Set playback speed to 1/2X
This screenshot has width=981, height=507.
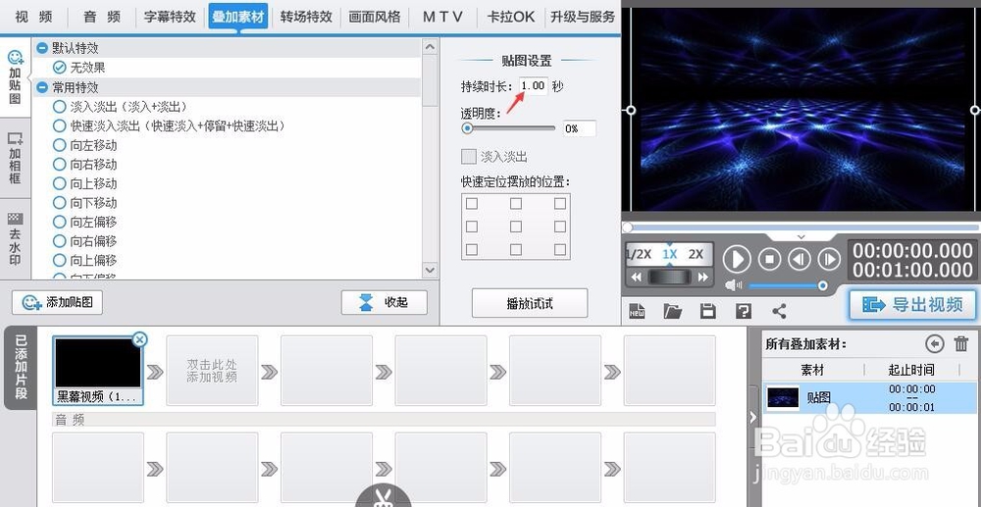pos(640,254)
